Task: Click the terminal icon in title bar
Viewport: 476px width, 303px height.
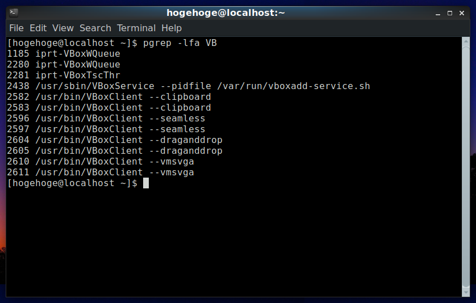Action: click(14, 12)
